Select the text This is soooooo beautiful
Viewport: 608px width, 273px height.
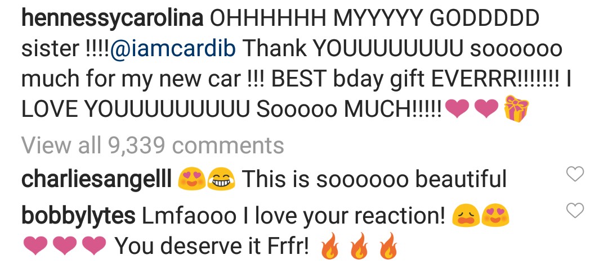[374, 179]
